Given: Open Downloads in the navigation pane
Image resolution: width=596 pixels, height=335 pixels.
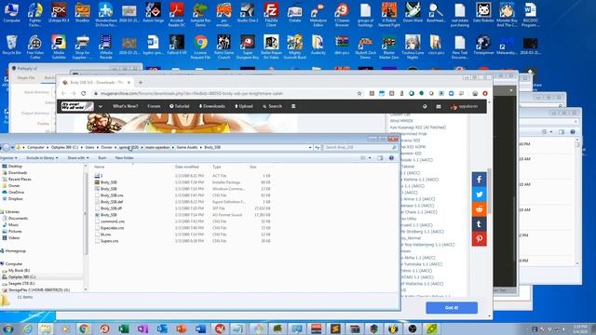Looking at the screenshot, I should (x=17, y=172).
